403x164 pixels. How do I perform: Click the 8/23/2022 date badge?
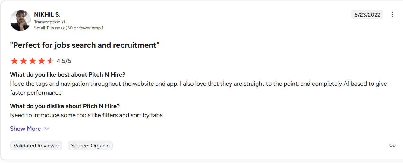pos(367,14)
